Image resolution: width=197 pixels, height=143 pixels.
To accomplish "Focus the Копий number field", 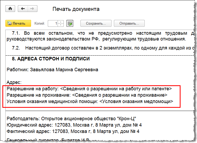I will pos(53,23).
